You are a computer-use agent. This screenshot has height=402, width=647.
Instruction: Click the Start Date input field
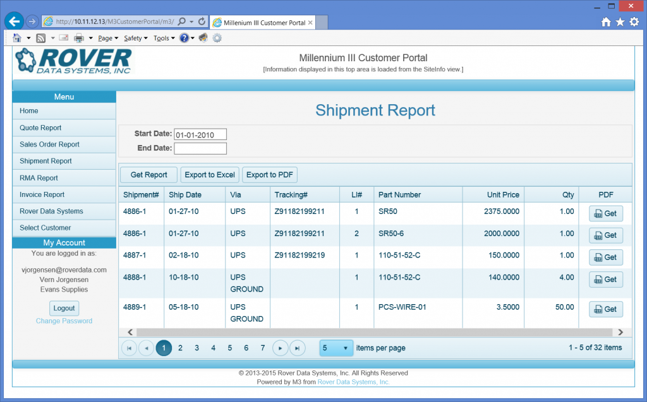tap(200, 134)
